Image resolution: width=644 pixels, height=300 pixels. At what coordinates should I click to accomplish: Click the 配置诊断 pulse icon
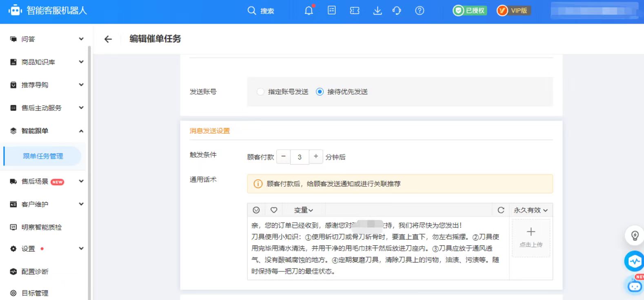click(13, 271)
